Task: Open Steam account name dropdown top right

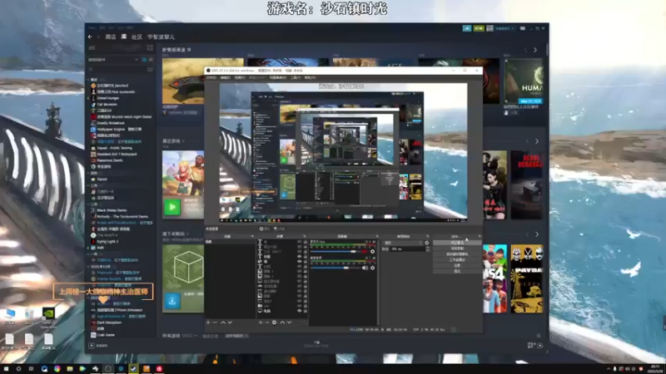Action: [504, 28]
